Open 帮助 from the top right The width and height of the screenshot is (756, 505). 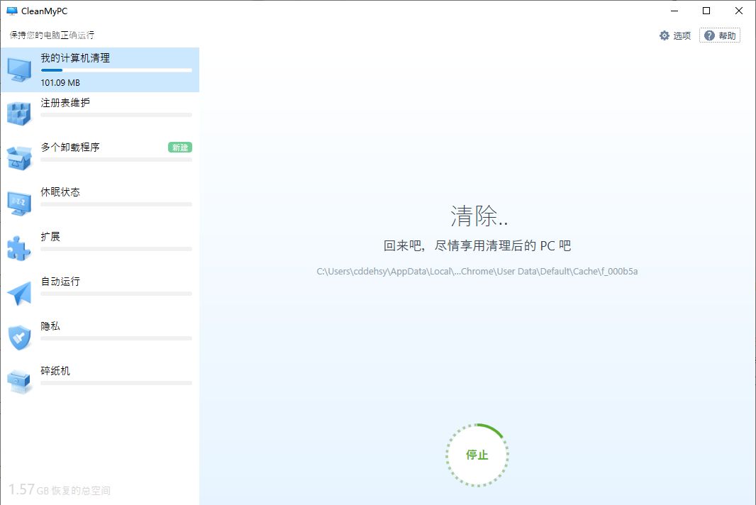(x=725, y=35)
